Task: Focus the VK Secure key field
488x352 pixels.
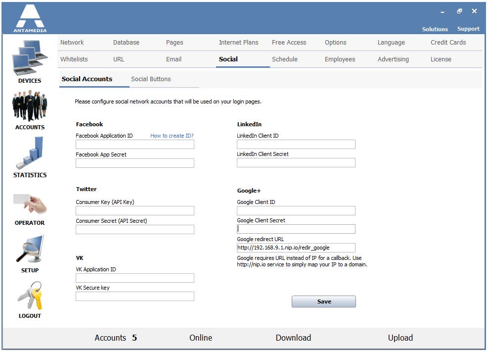Action: (x=135, y=297)
